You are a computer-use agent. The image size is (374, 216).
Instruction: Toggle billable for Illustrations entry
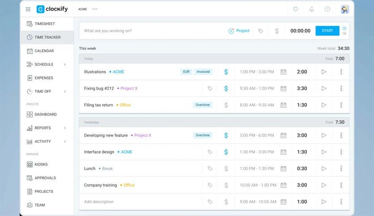226,72
